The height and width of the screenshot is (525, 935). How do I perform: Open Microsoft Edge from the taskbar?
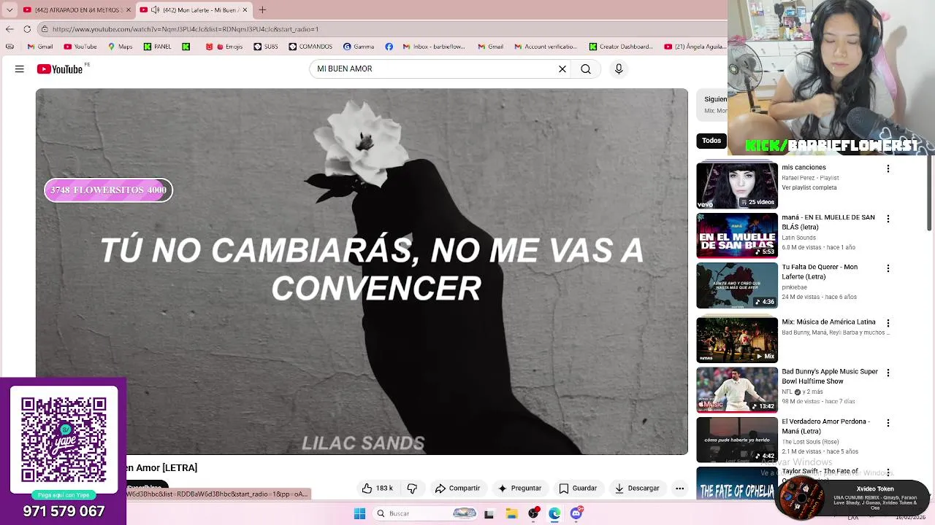point(554,513)
